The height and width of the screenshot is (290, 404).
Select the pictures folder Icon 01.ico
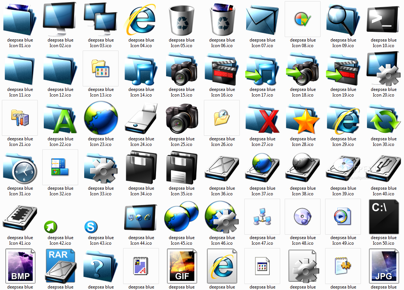click(x=19, y=19)
